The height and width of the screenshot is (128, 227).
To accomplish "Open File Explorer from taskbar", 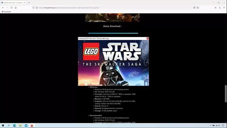I will 20,125.
